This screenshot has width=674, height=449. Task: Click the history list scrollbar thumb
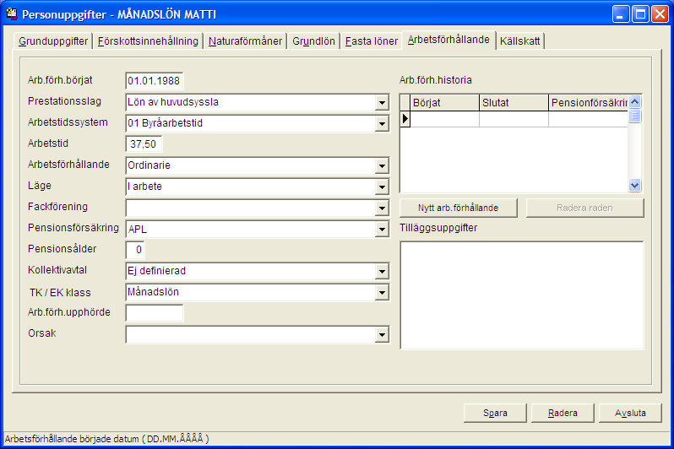[635, 116]
